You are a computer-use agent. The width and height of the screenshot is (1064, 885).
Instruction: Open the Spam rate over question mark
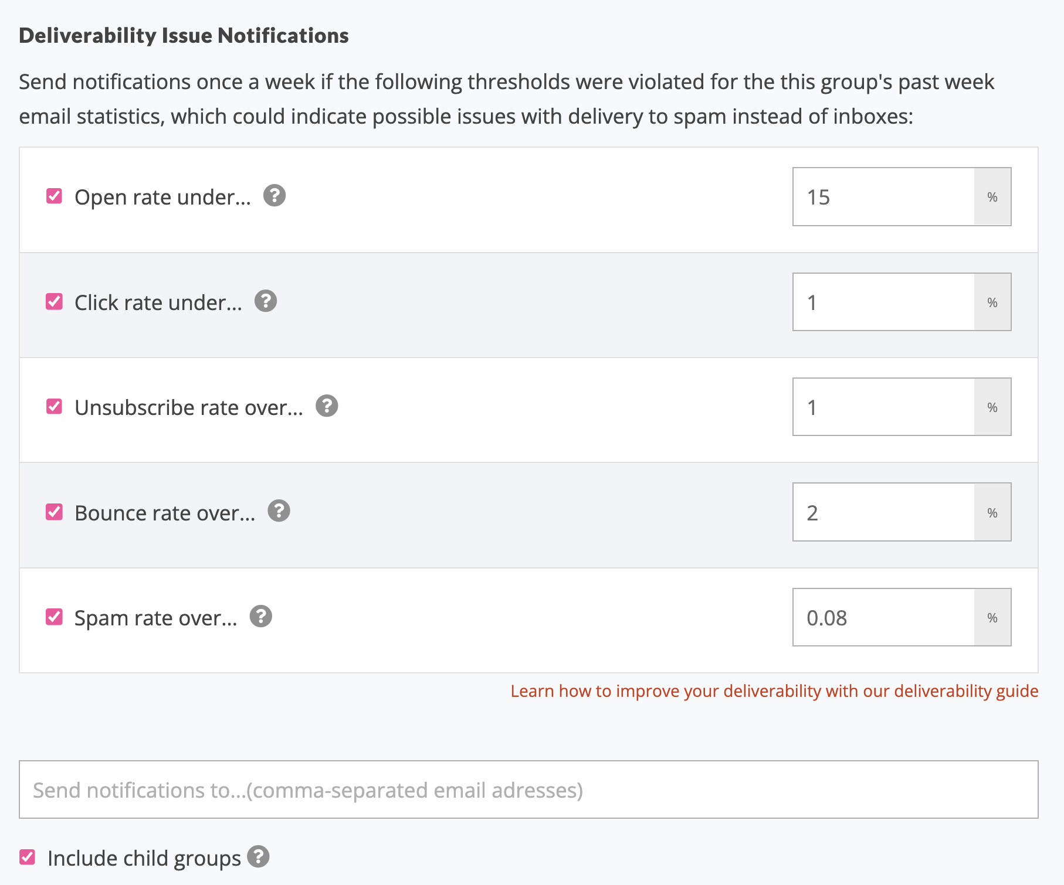261,617
